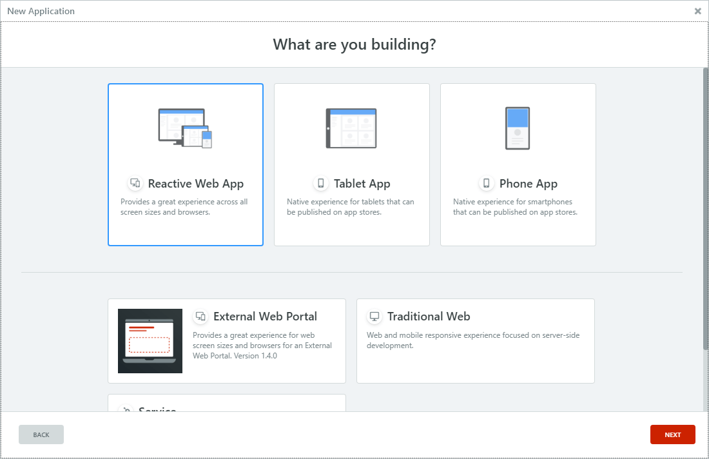Viewport: 709px width, 459px height.
Task: Click the partially visible Service card icon
Action: (x=126, y=408)
